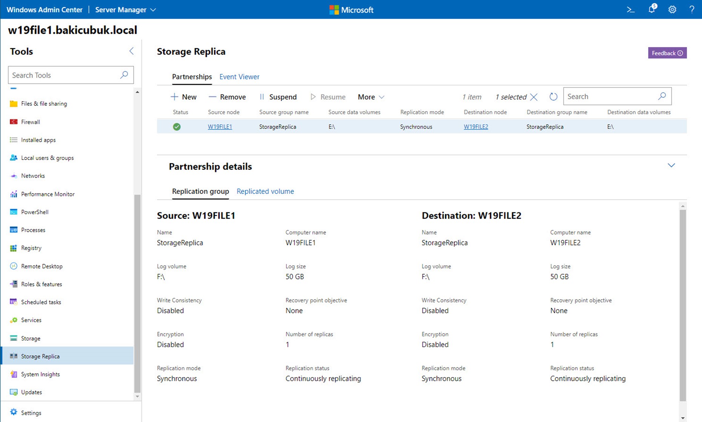Click the green healthy status icon

tap(177, 127)
